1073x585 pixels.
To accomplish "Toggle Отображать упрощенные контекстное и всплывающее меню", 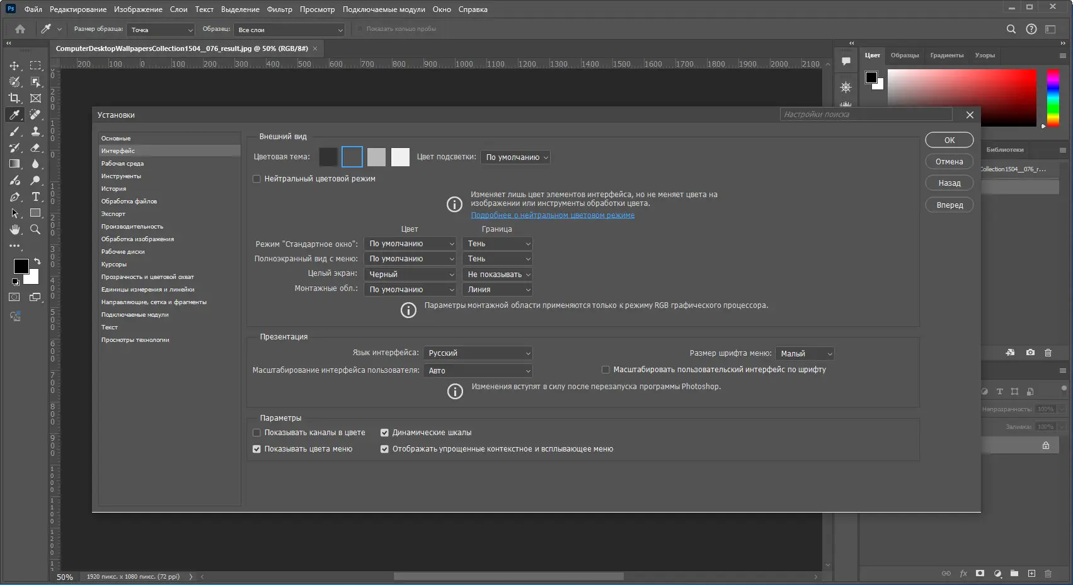I will (384, 449).
